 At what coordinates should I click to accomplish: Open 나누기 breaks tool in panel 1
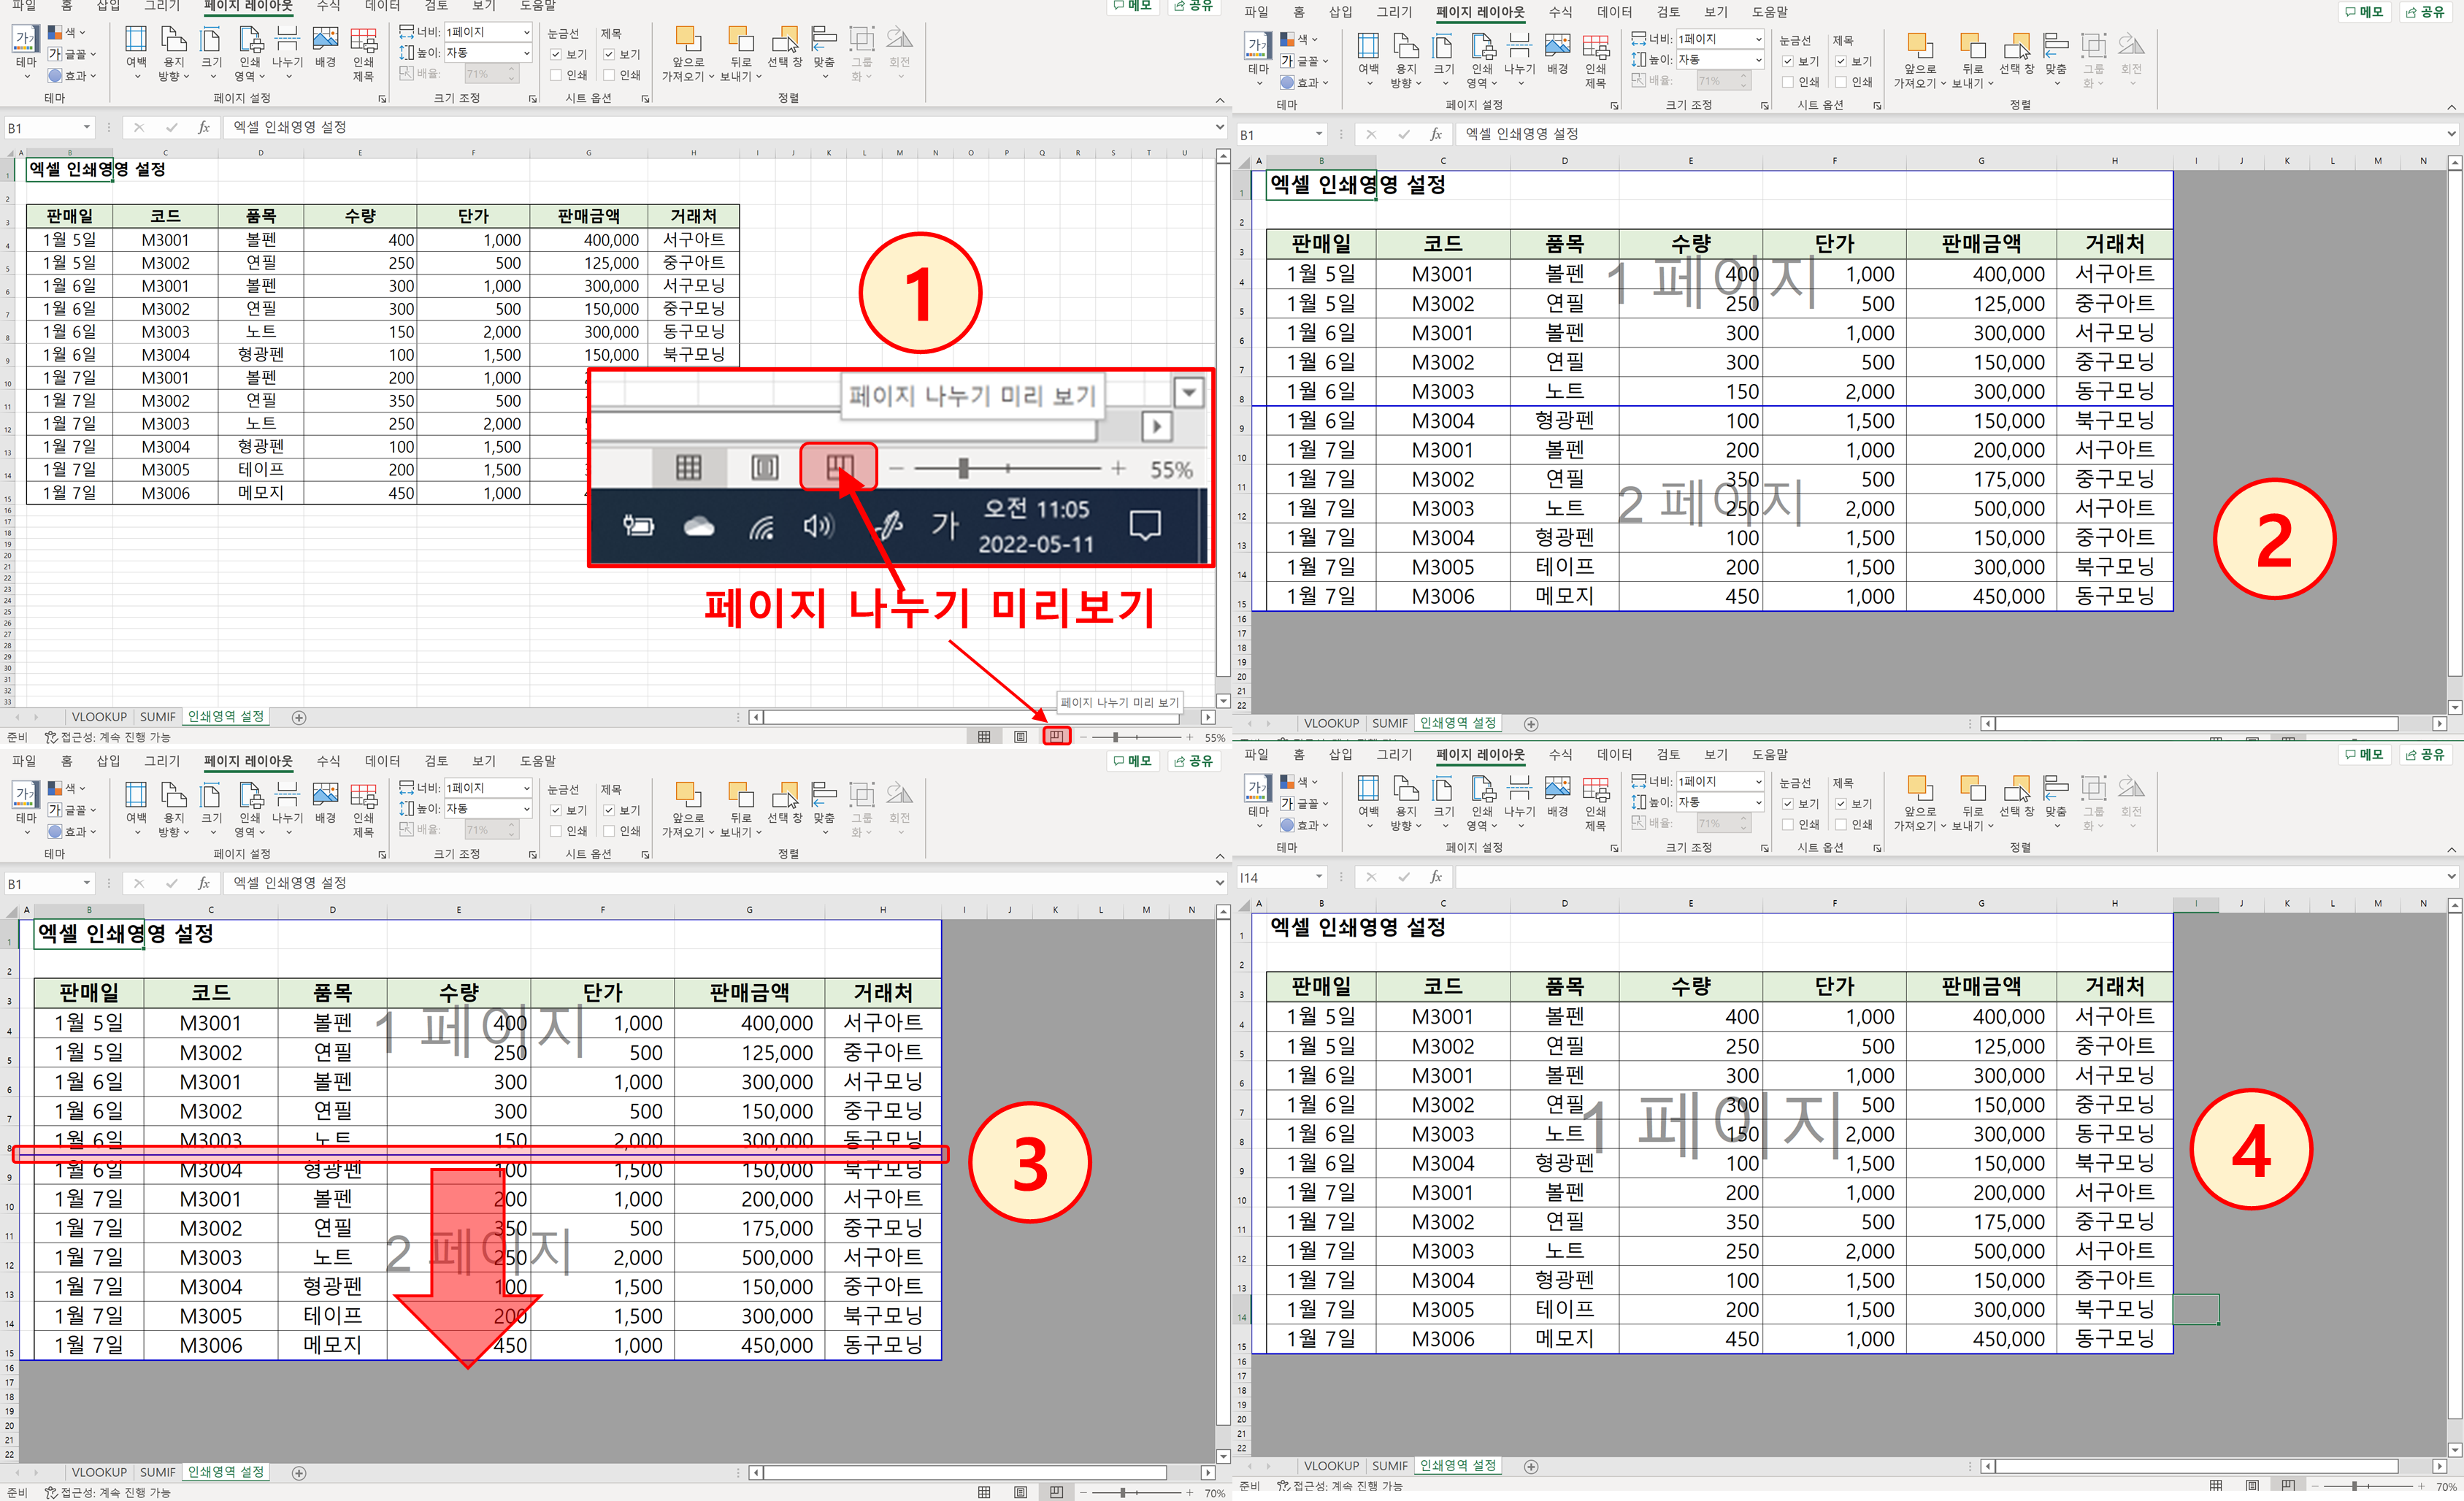coord(287,52)
